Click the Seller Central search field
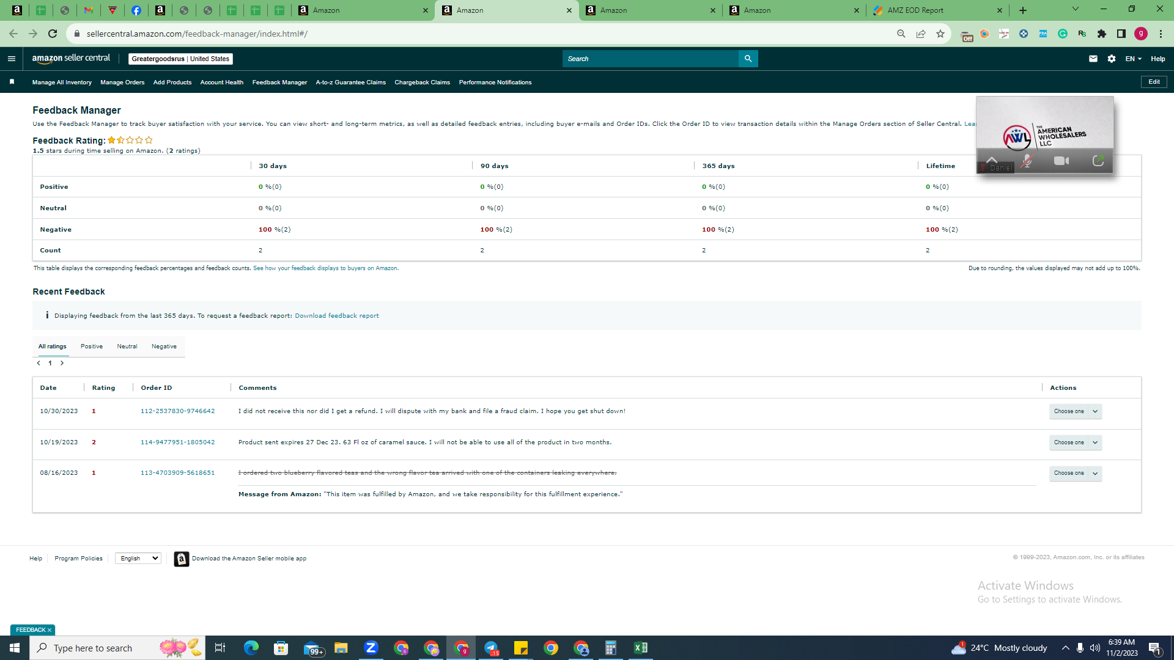 (651, 59)
